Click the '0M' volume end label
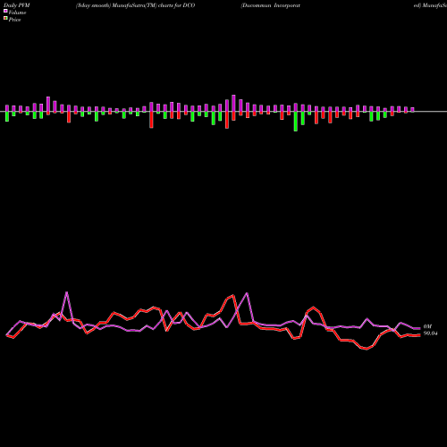Viewport: 447px width, 447px height. click(x=427, y=326)
